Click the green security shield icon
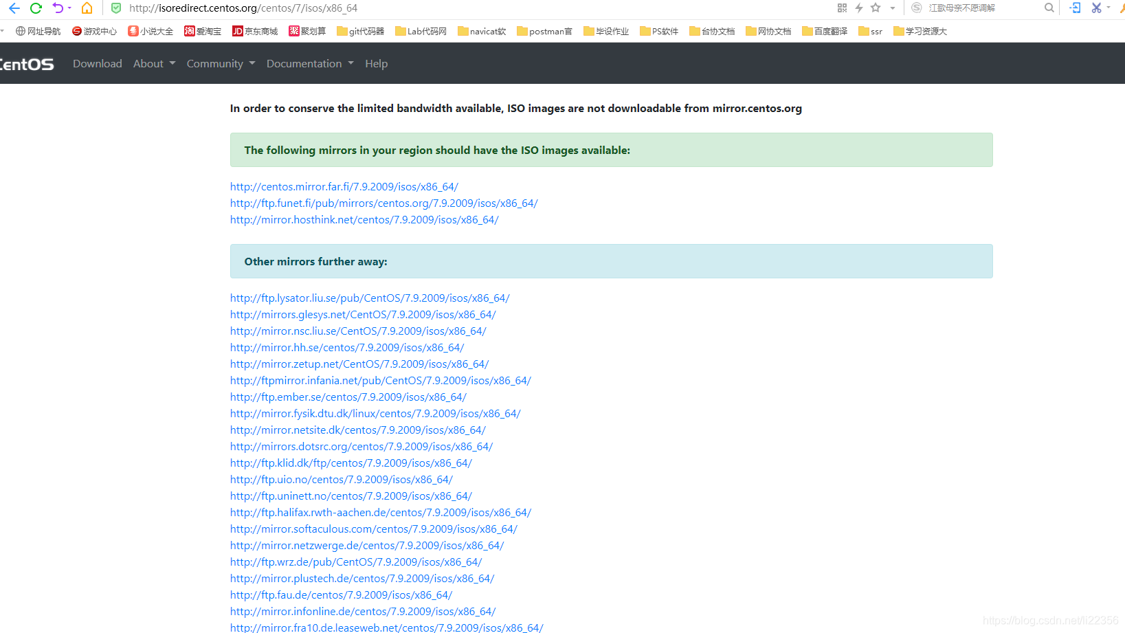 pos(116,8)
